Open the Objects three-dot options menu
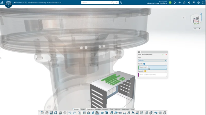This screenshot has height=115, width=206. click(x=166, y=64)
